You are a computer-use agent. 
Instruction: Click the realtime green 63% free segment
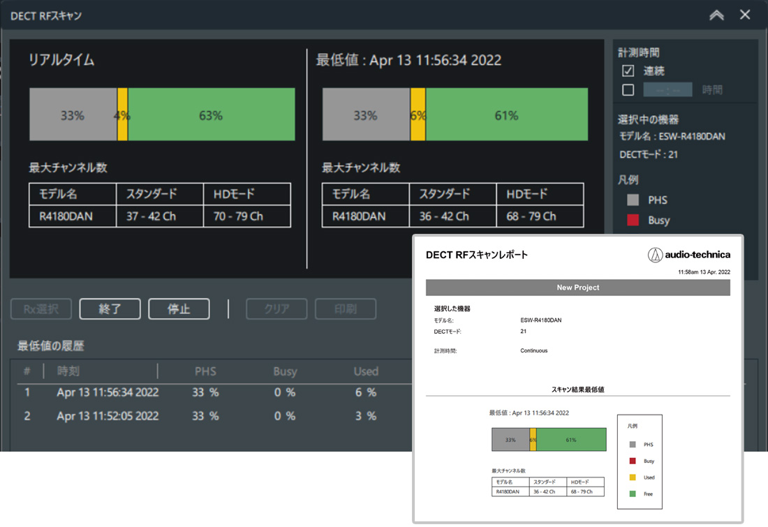[x=211, y=114]
